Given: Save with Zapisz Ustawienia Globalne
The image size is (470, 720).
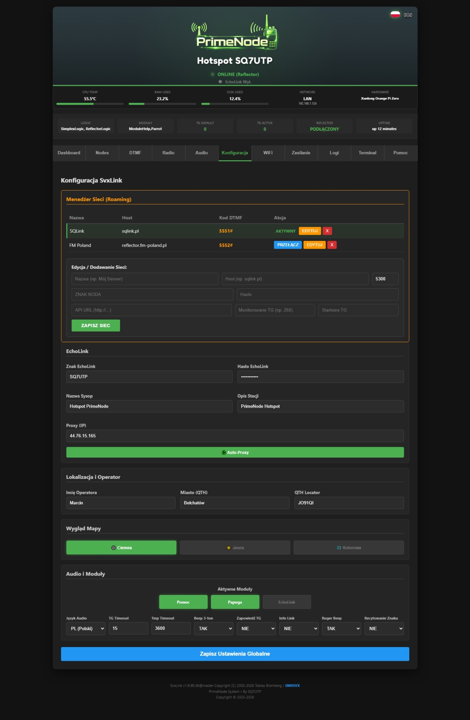Looking at the screenshot, I should click(x=235, y=654).
